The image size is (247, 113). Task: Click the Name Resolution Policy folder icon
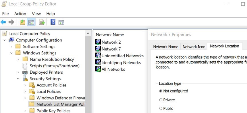coord(25,59)
